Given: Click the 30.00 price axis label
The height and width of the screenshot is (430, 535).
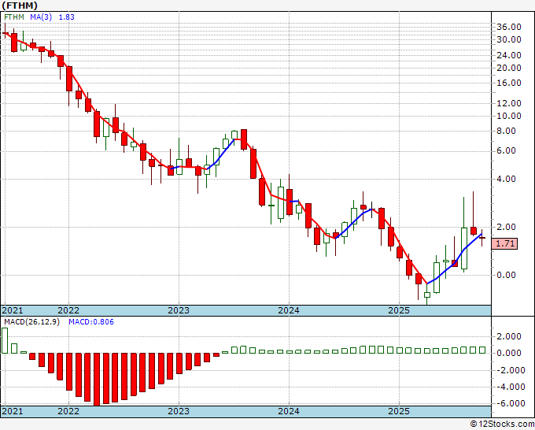Looking at the screenshot, I should coord(509,39).
